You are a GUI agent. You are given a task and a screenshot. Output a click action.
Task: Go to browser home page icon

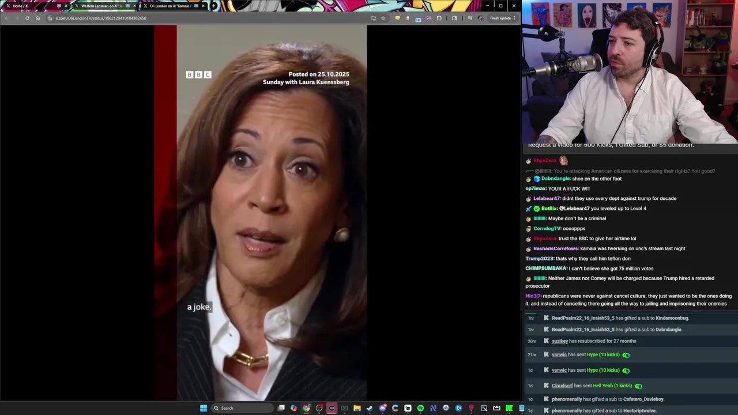pyautogui.click(x=37, y=18)
